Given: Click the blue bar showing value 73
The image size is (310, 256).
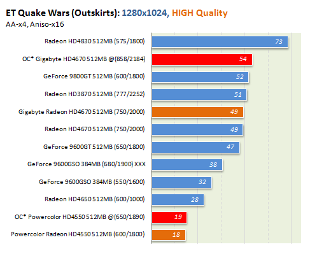Looking at the screenshot, I should pyautogui.click(x=220, y=41).
